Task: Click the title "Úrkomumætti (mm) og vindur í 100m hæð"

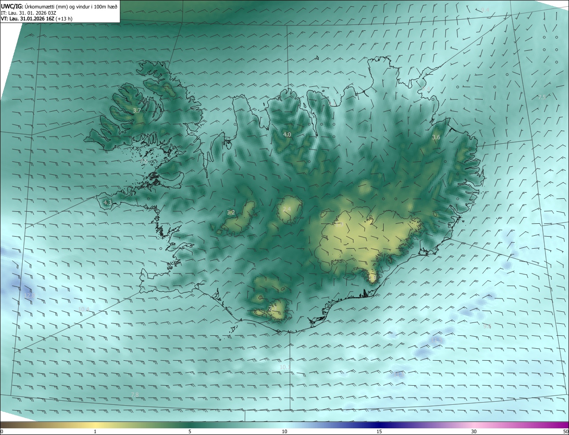Action: [71, 6]
